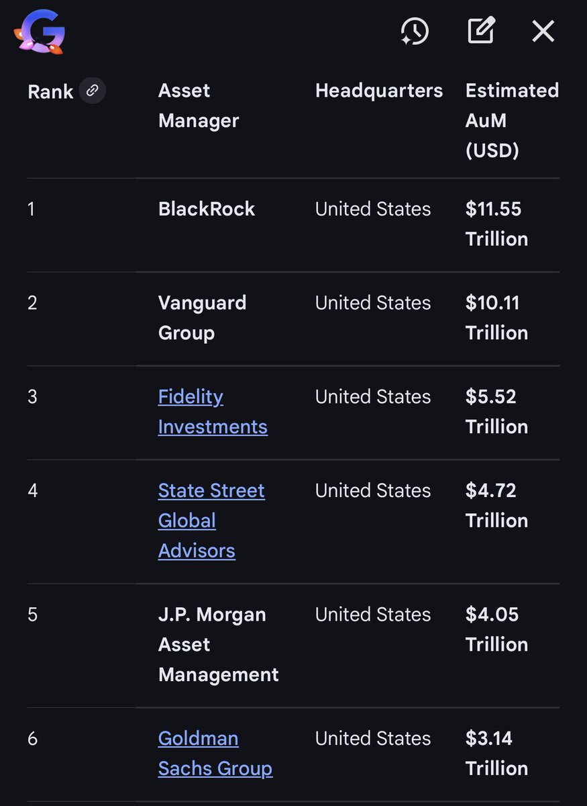
Task: Click the link icon next to Rank
Action: 92,90
